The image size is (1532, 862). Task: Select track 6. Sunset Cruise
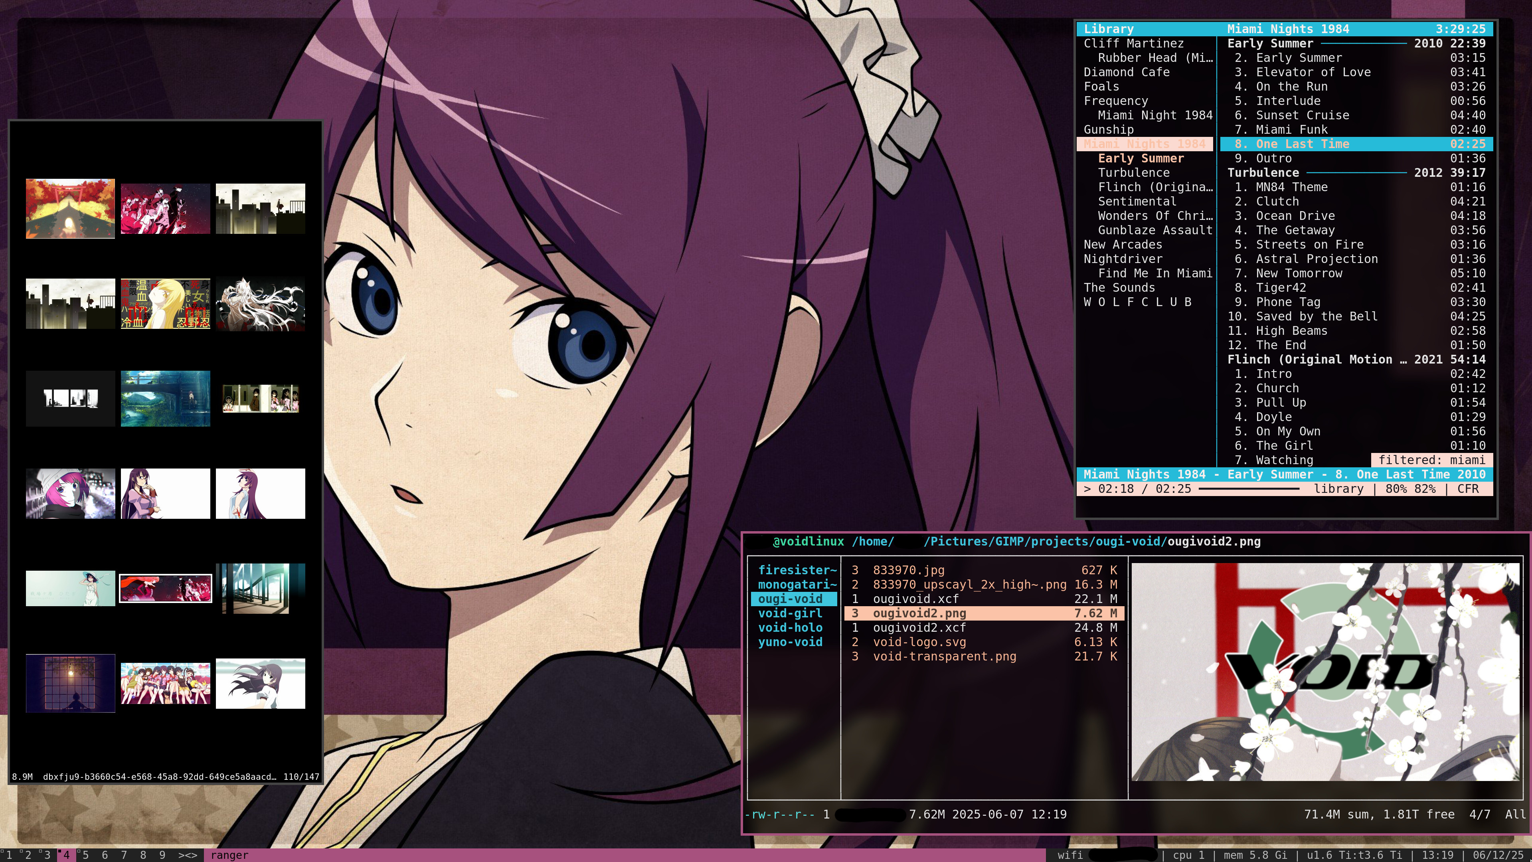pos(1356,115)
